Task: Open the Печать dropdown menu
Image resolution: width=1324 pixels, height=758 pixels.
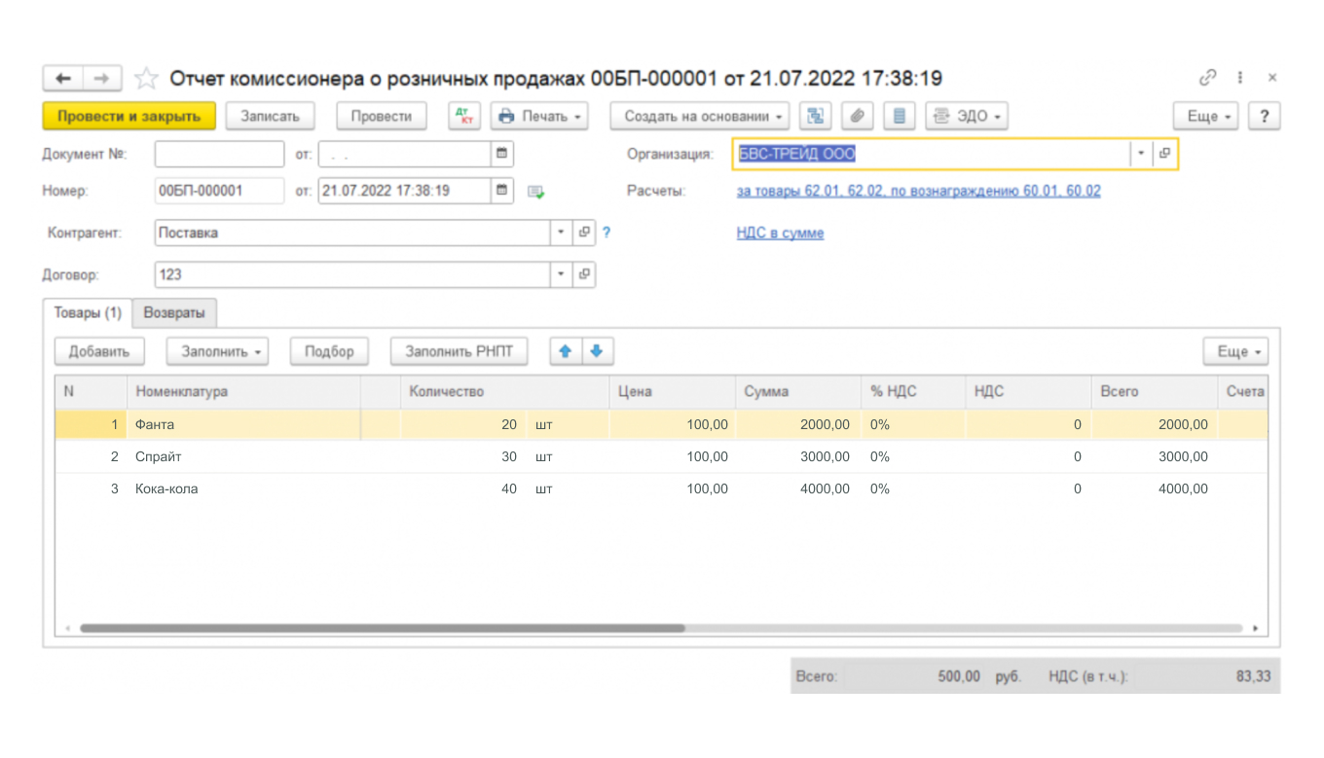Action: click(x=539, y=116)
